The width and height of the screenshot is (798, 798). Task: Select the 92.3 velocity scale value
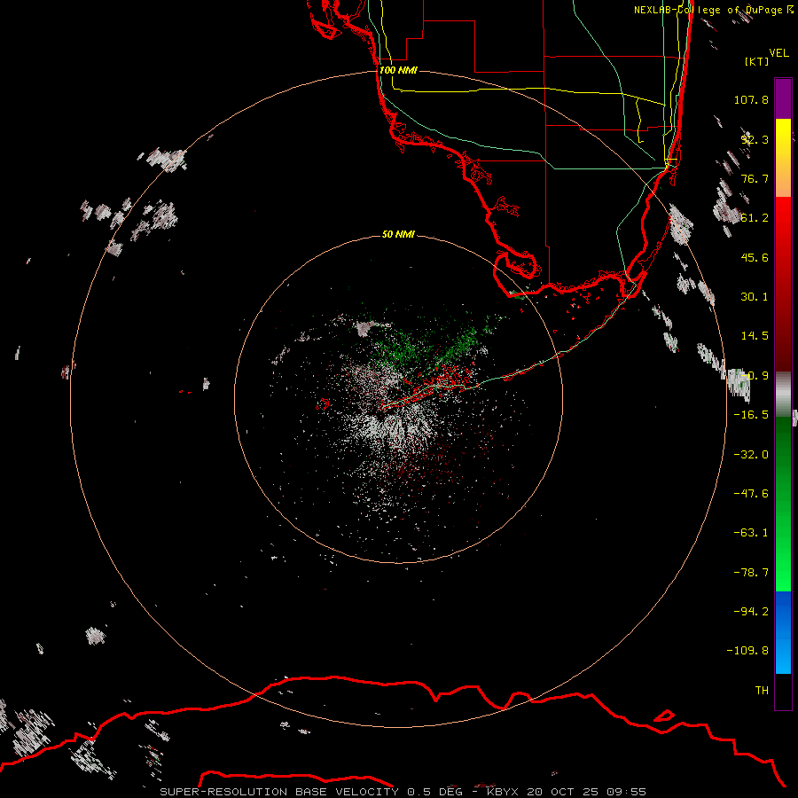click(x=755, y=139)
